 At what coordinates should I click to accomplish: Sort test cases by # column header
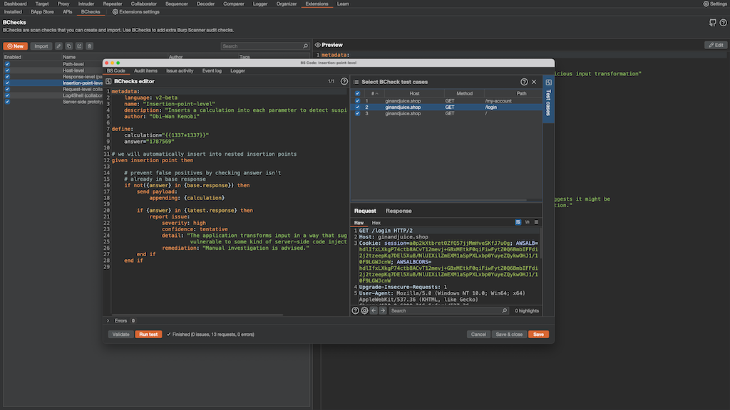[375, 93]
